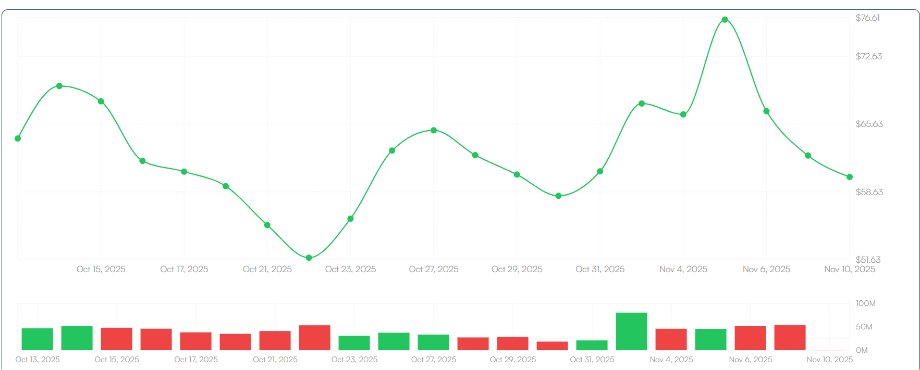
Task: Select the Oct 17, 2025 red volume bar
Action: coord(195,341)
